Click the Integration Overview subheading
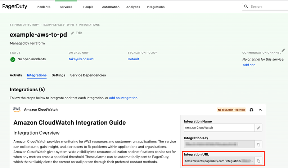 coord(36,133)
